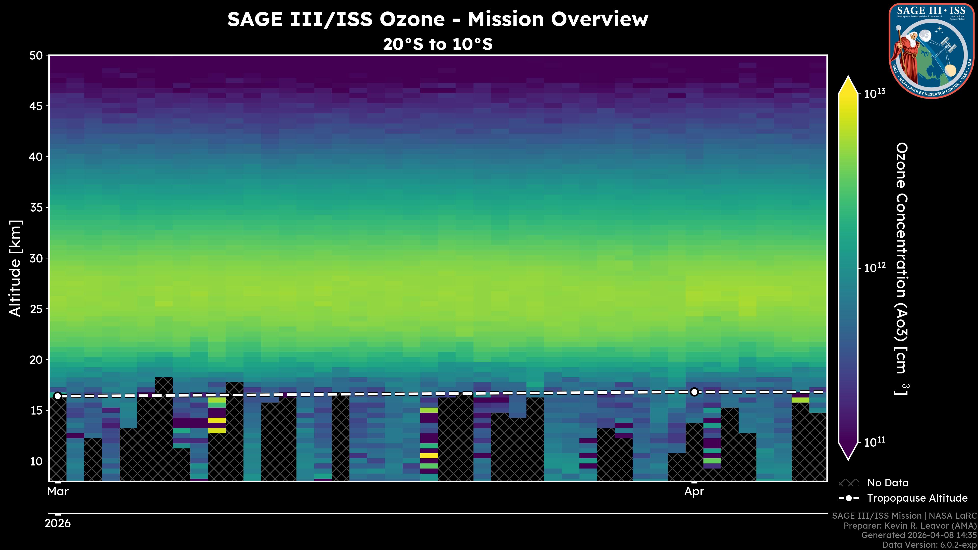Viewport: 978px width, 550px height.
Task: Click the tropopause marker at April
Action: [x=694, y=392]
